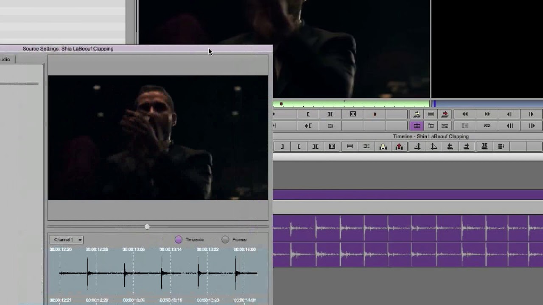Toggle the Gang chain-link button
The height and width of the screenshot is (305, 543).
[487, 126]
